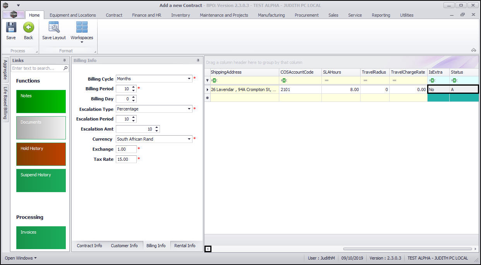Open the Workspaces grid icon
The width and height of the screenshot is (481, 265).
coord(82,27)
